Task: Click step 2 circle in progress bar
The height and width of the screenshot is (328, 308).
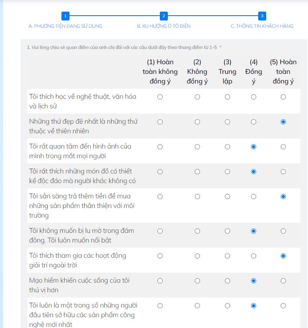Action: coord(163,16)
